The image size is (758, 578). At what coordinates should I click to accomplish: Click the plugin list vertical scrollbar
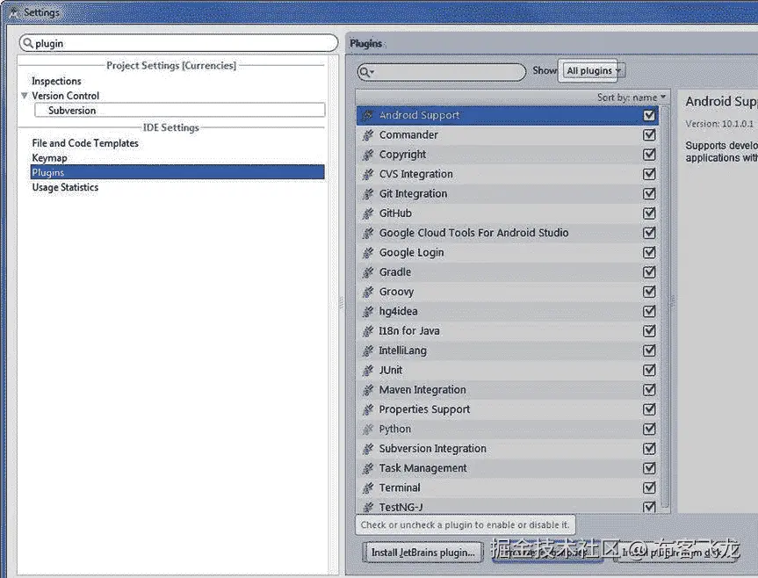(665, 307)
